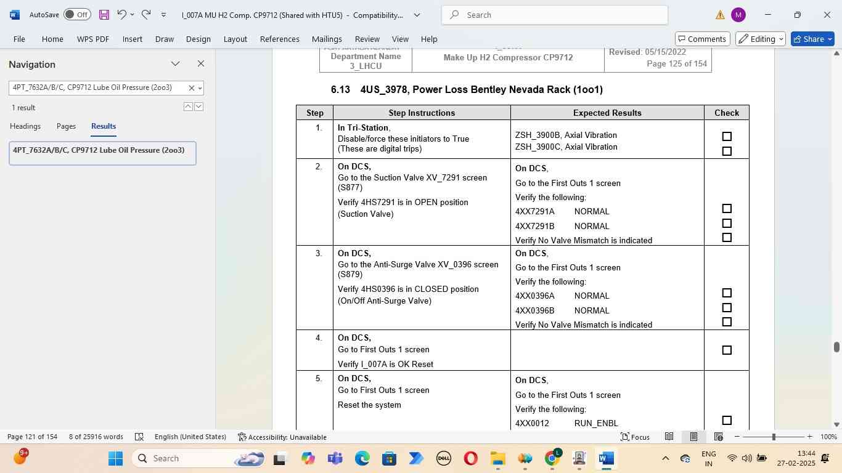Click the Undo arrow icon
842x473 pixels.
pos(121,15)
